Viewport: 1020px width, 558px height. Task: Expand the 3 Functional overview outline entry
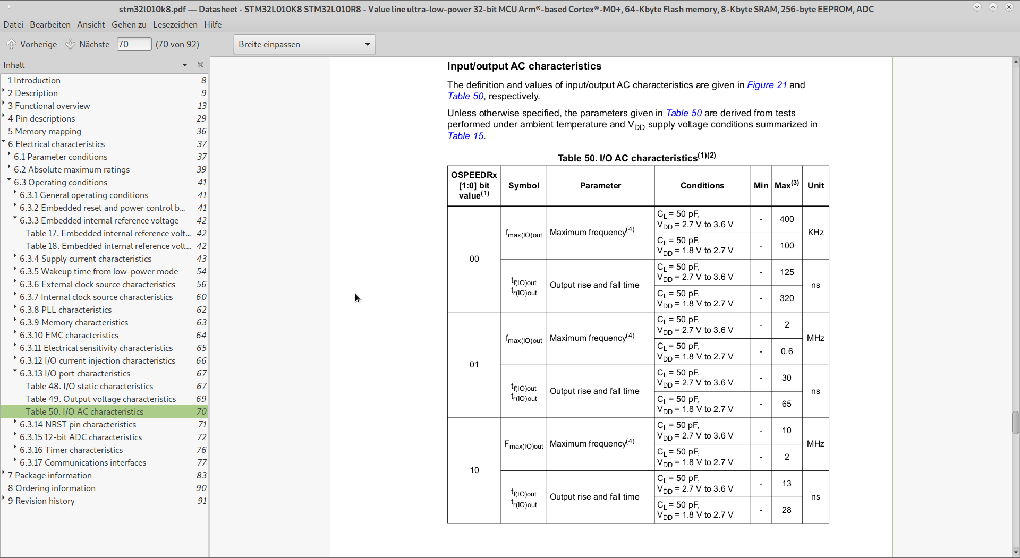coord(4,104)
